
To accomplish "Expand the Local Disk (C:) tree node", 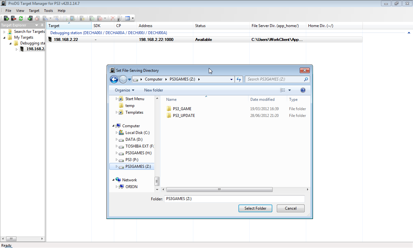I will tap(116, 133).
